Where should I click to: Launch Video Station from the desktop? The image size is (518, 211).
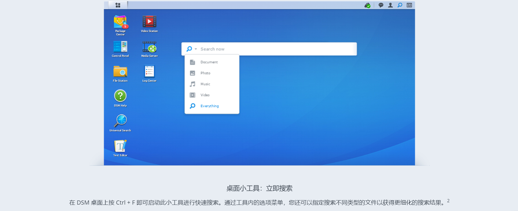[x=149, y=22]
